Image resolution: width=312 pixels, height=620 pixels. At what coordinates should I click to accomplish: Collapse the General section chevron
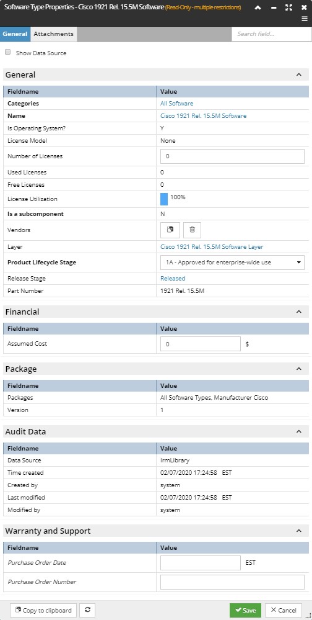click(x=299, y=74)
